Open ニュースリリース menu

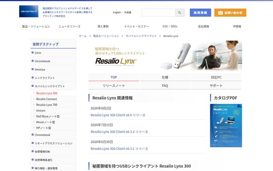click(69, 27)
